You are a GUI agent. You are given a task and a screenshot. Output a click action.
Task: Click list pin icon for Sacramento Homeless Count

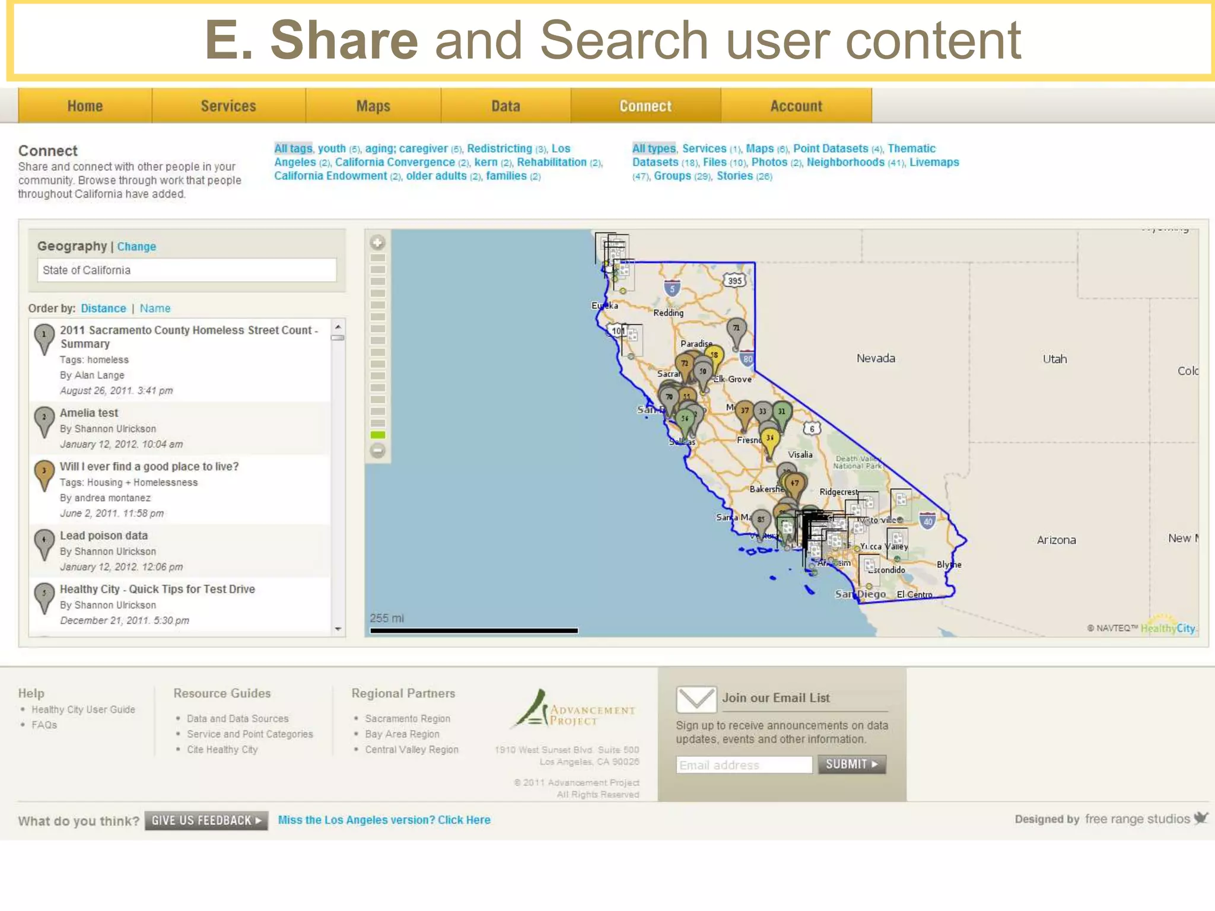pos(44,339)
